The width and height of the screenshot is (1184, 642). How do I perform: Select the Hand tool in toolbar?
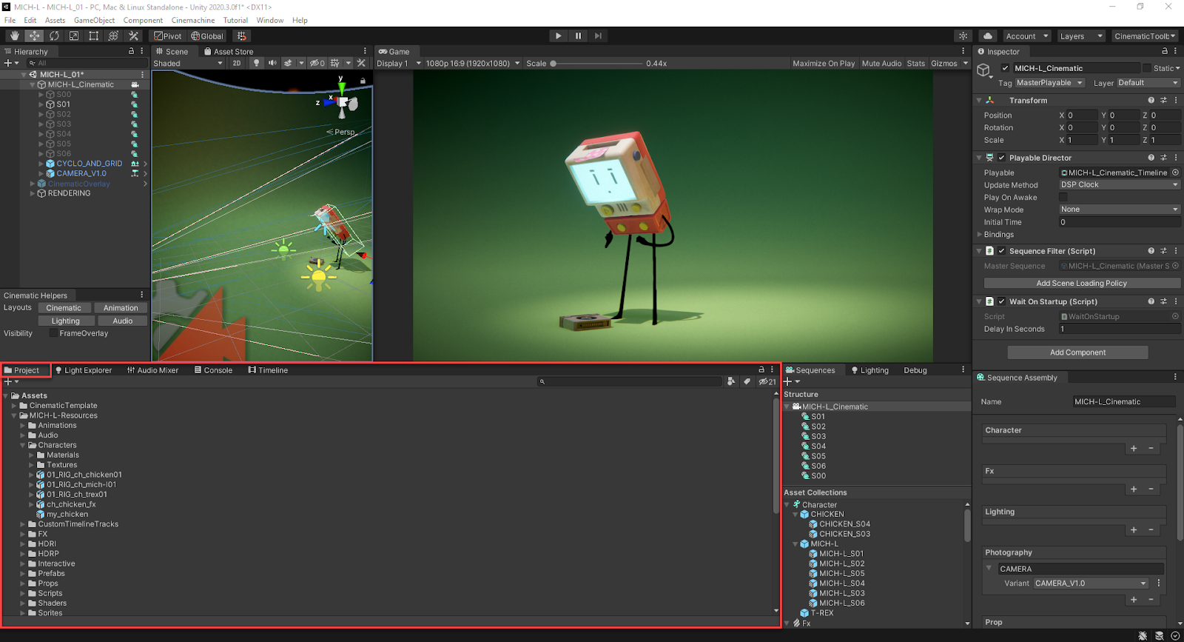[x=14, y=36]
